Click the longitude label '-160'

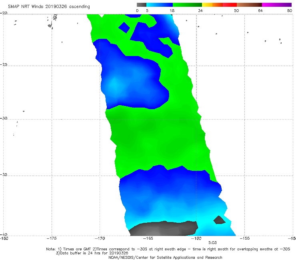[x=196, y=238]
